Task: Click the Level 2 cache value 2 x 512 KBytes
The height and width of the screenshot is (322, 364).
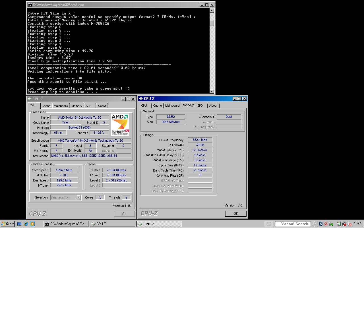Action: 116,180
